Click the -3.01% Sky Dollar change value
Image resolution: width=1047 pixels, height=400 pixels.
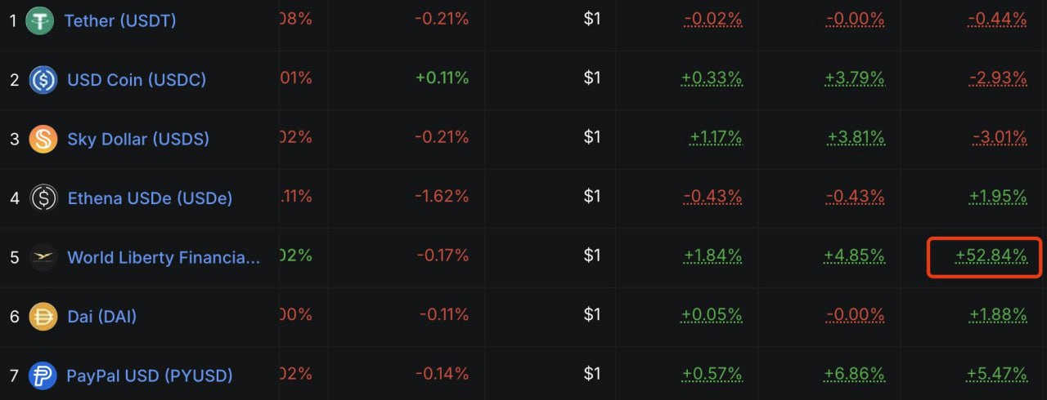coord(999,138)
